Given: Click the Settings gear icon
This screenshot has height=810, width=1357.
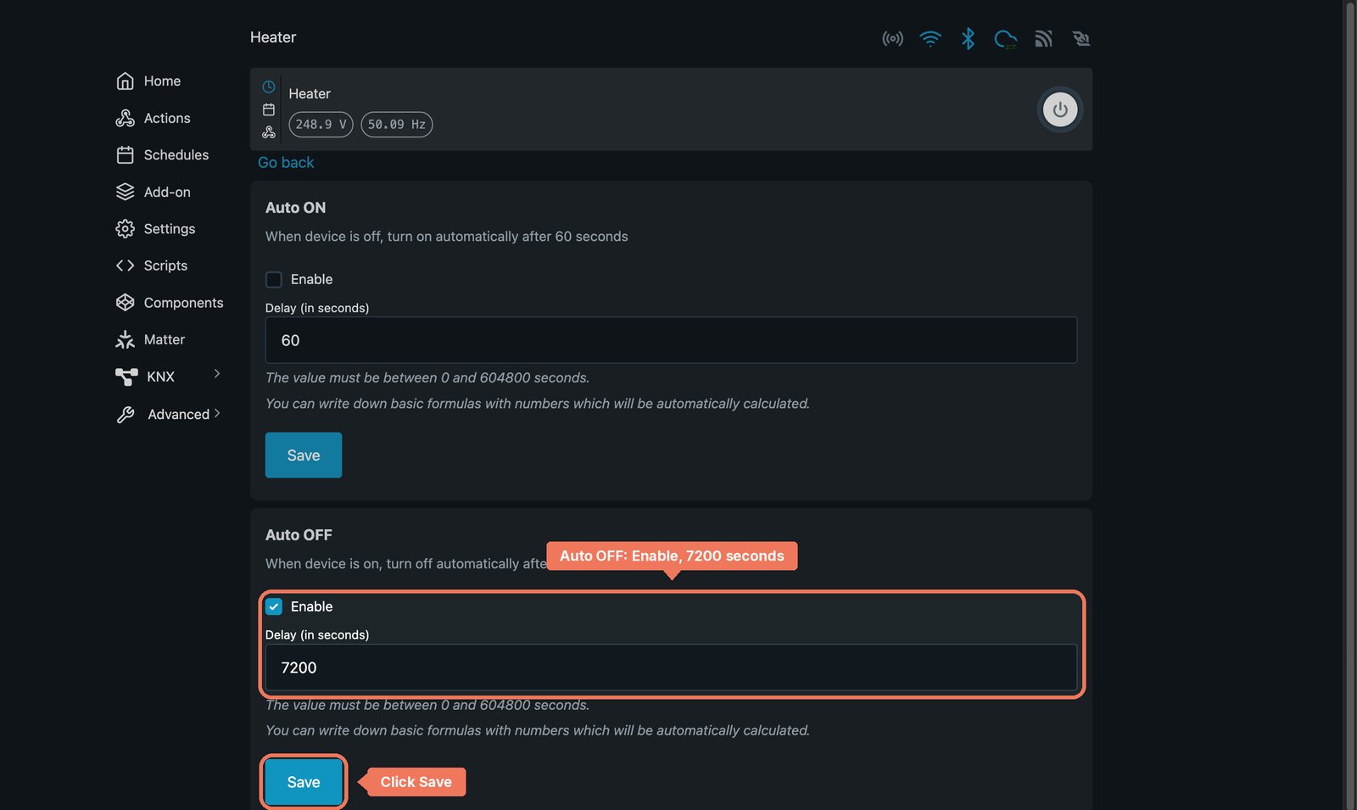Looking at the screenshot, I should [x=126, y=229].
